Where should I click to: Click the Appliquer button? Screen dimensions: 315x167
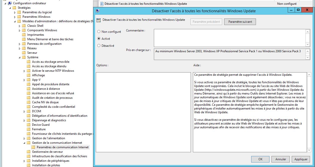coord(301,159)
